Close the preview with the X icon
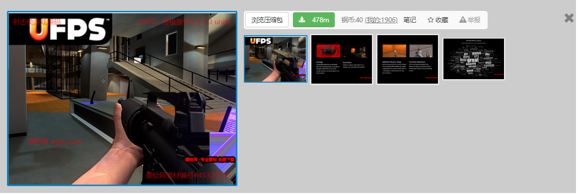The height and width of the screenshot is (195, 579). pyautogui.click(x=569, y=18)
